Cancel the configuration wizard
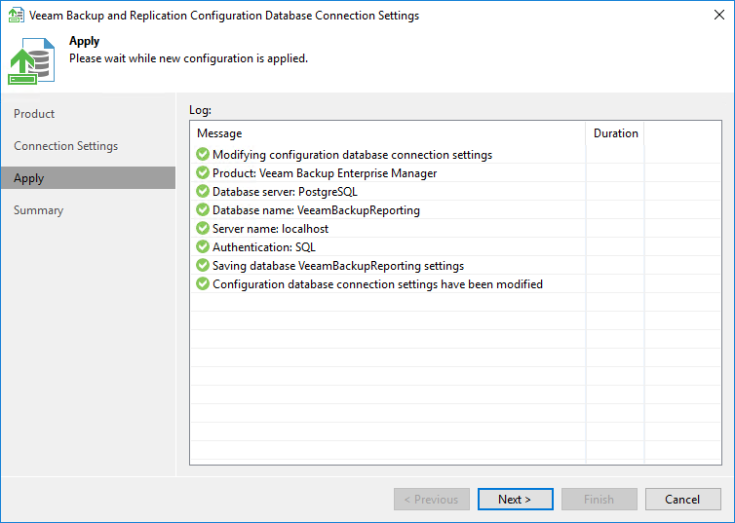 coord(682,500)
